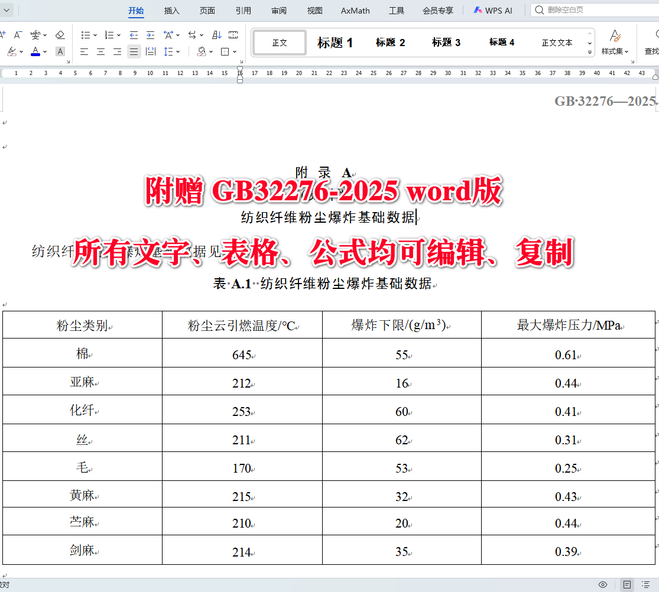Open the 审阅 ribbon tab
Screen dimensions: 659x592
(x=278, y=10)
